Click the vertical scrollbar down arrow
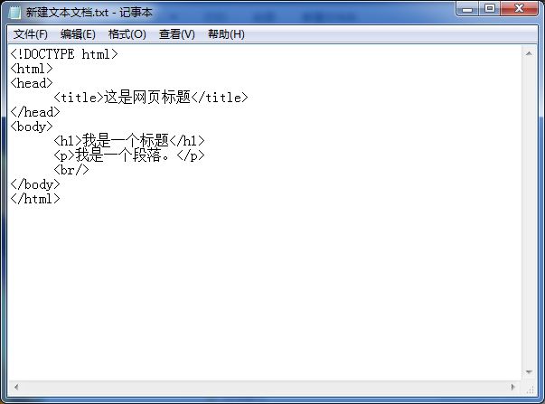 click(x=529, y=372)
